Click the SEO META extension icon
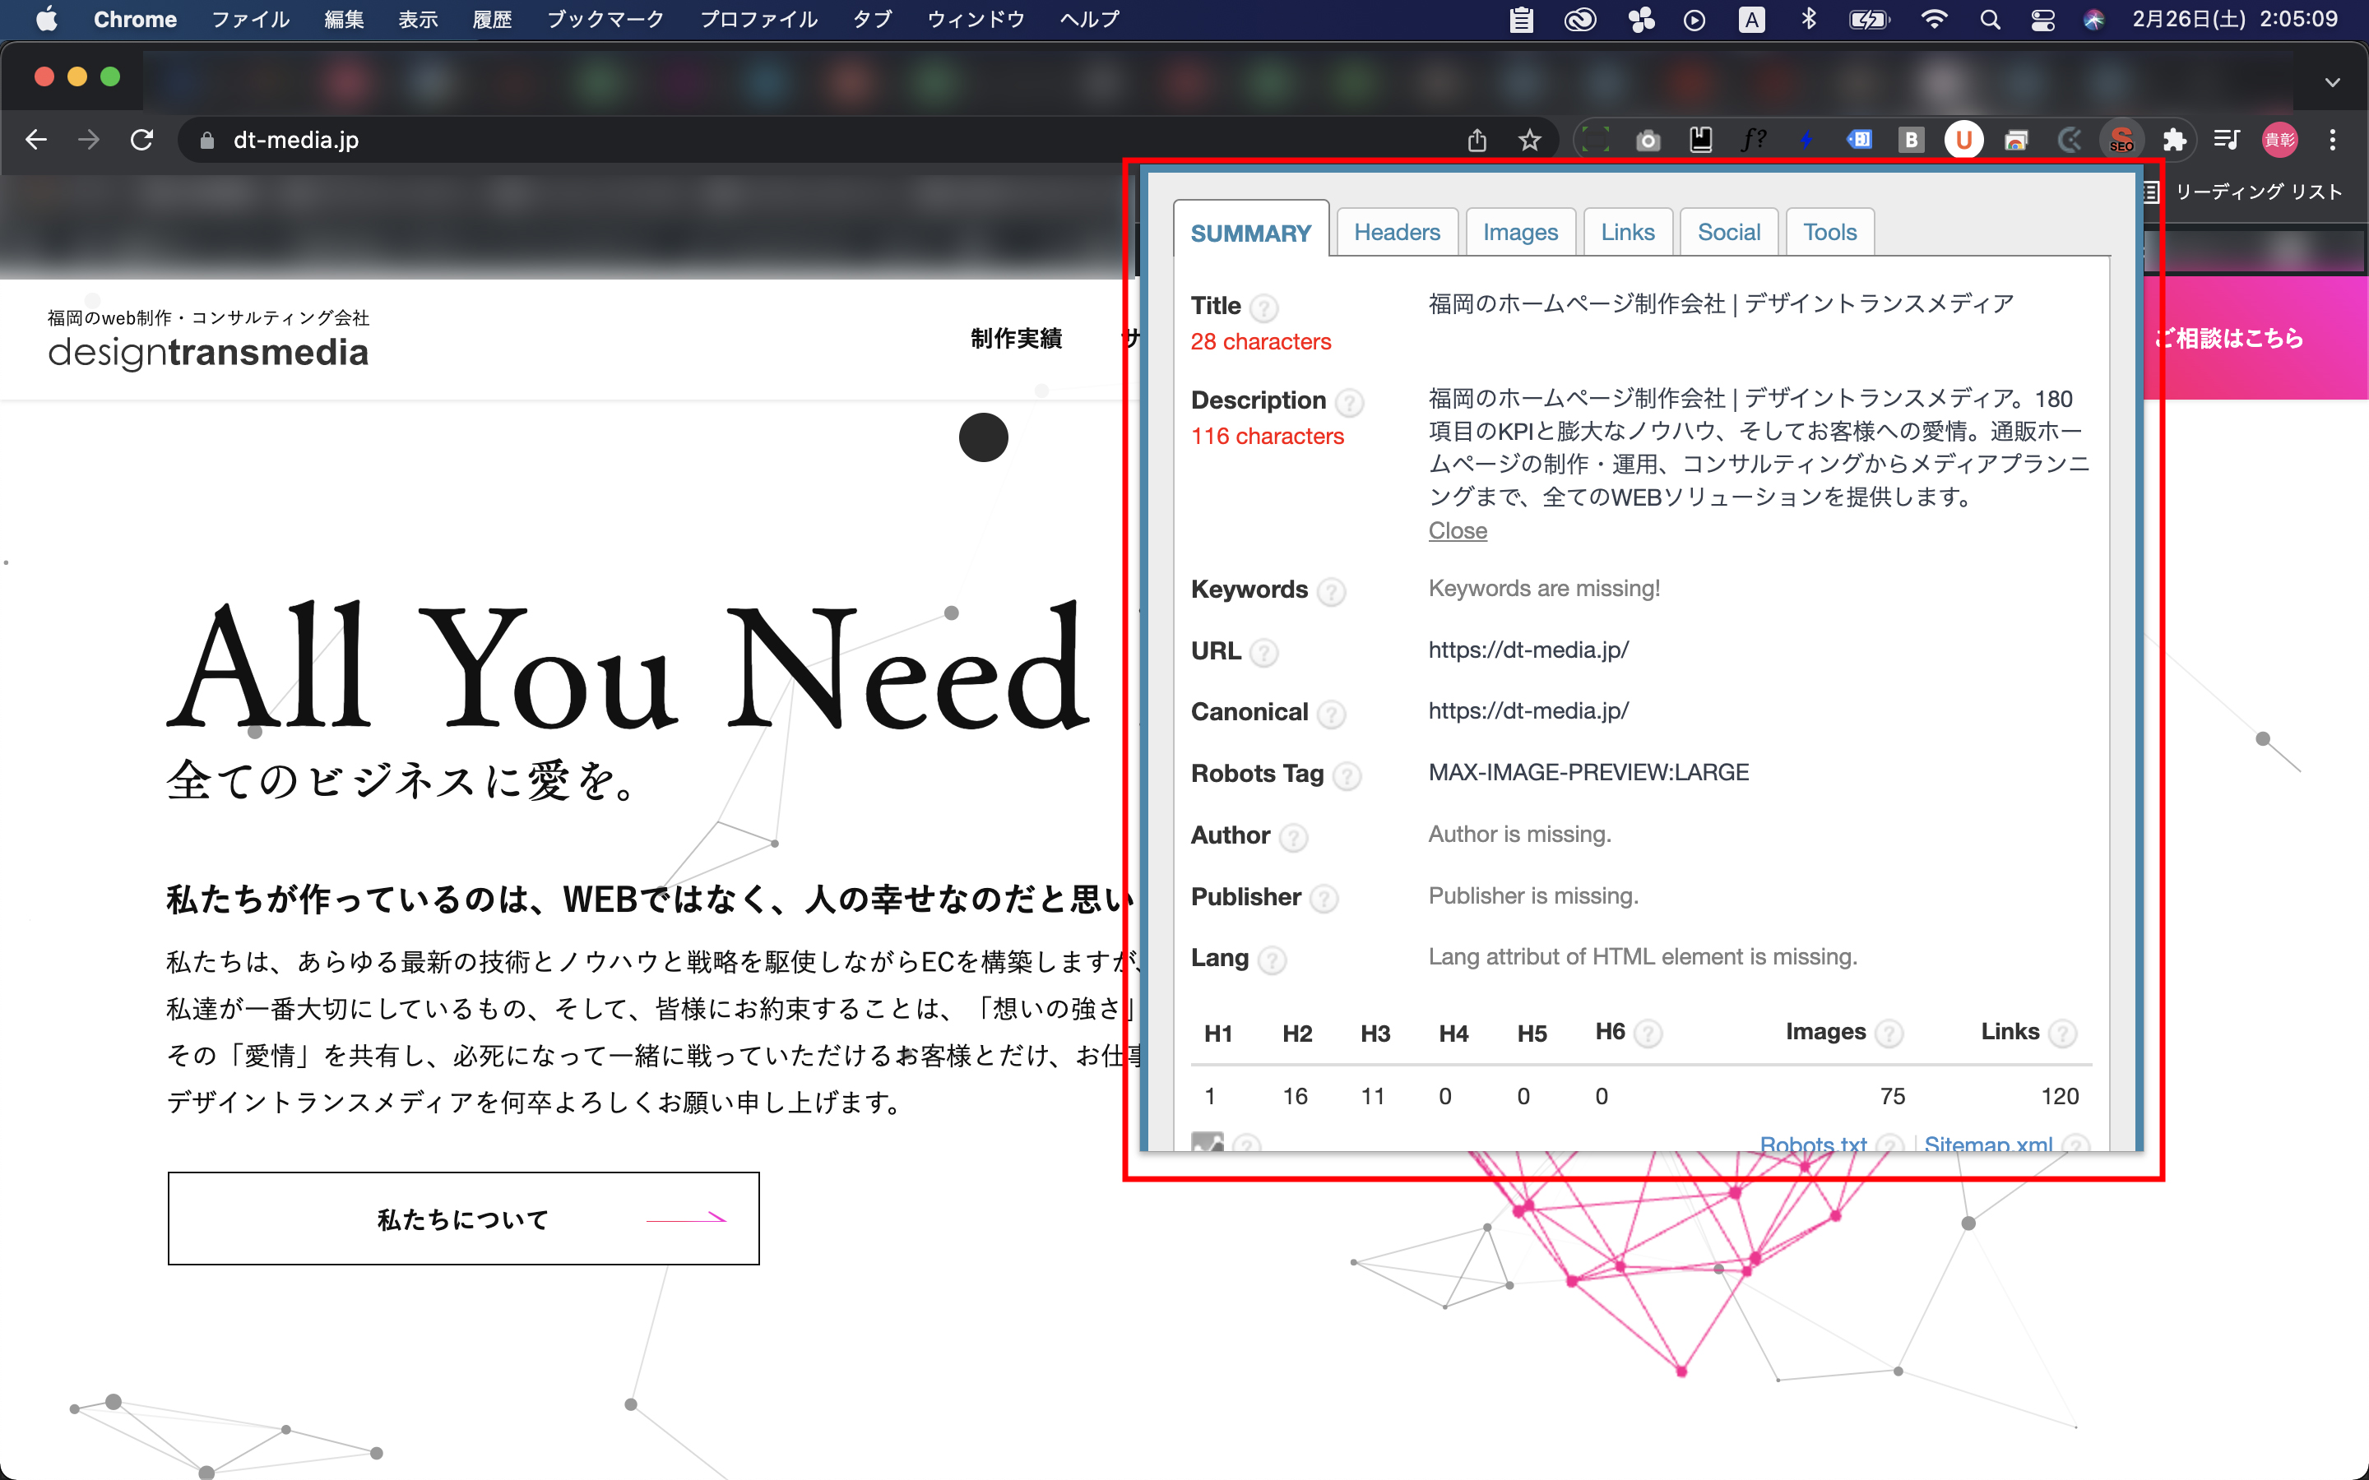The height and width of the screenshot is (1480, 2369). 2121,140
